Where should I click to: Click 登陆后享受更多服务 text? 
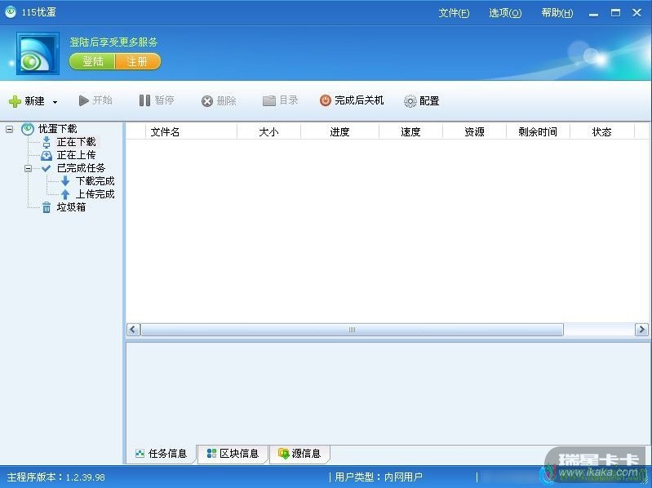(113, 42)
